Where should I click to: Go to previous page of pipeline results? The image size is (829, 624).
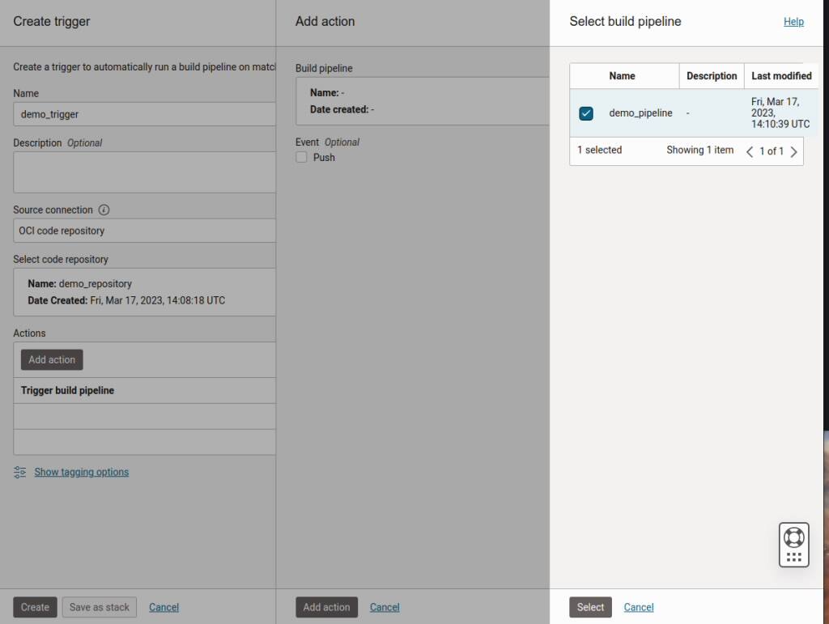click(x=750, y=151)
